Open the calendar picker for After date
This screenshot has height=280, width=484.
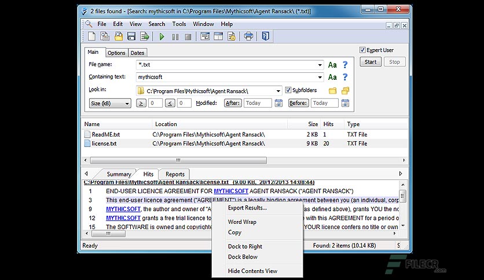pyautogui.click(x=278, y=103)
